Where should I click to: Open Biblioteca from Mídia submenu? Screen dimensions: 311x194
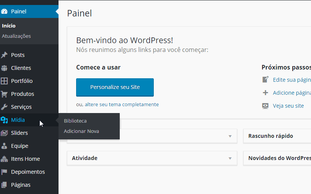(x=75, y=121)
